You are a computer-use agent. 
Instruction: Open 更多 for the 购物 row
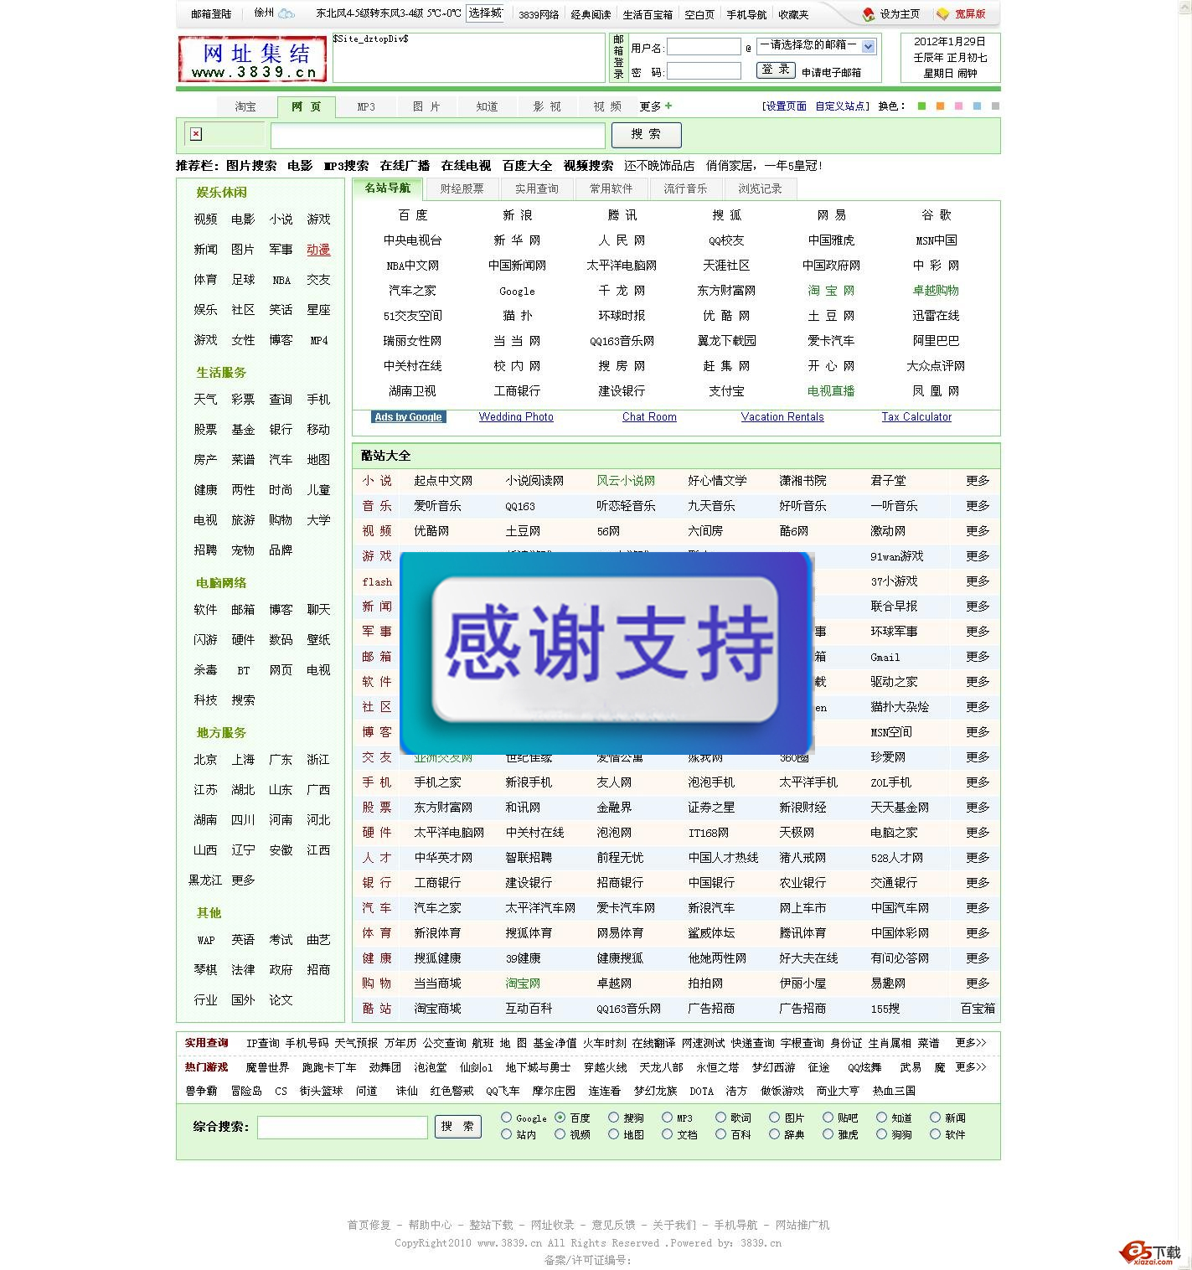(978, 983)
